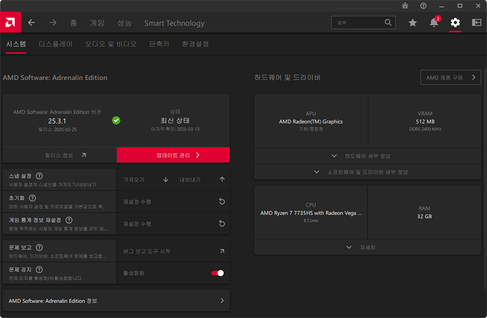487x318 pixels.
Task: Show help for 문제 보고
Action: [x=39, y=248]
